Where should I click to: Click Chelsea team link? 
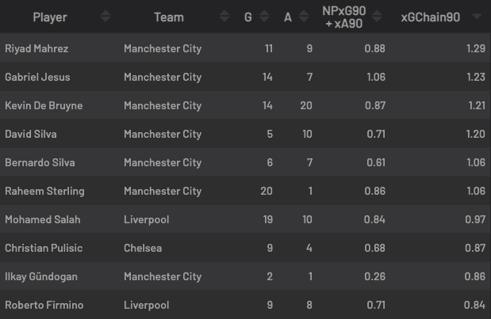point(143,248)
